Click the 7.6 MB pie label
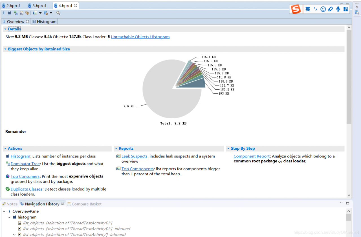The image size is (361, 237). tap(129, 106)
